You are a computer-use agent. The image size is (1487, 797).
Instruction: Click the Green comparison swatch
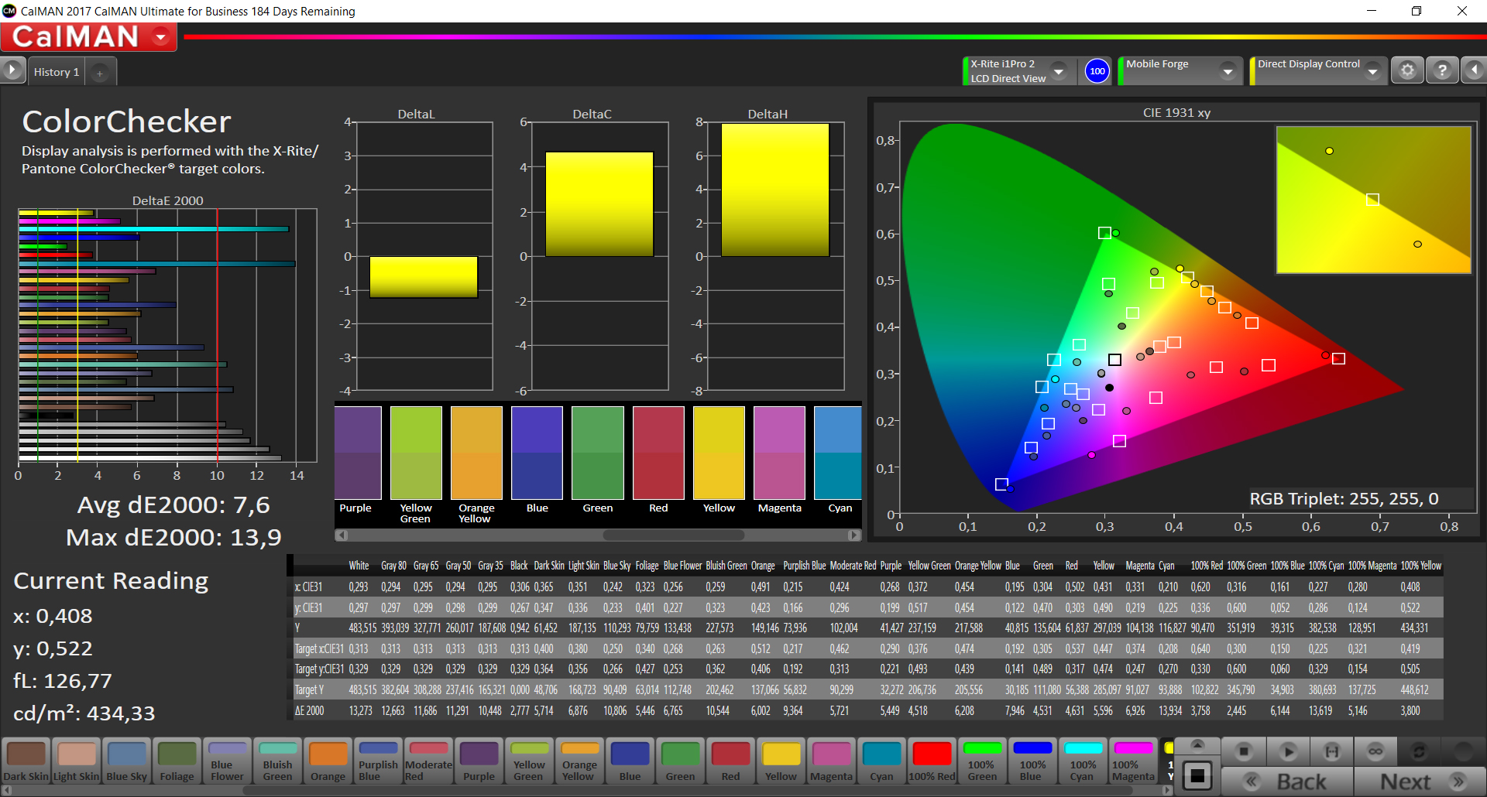click(x=597, y=453)
